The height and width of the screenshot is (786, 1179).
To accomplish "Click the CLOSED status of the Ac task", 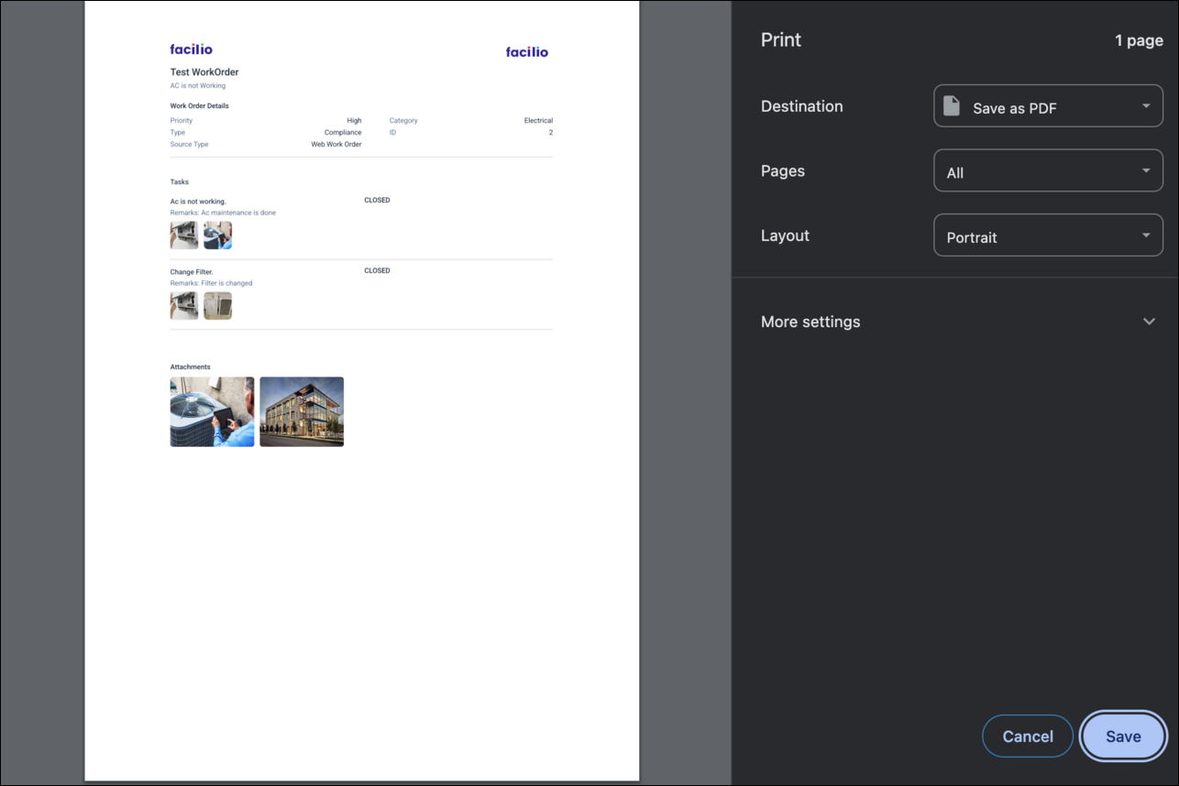I will [377, 201].
